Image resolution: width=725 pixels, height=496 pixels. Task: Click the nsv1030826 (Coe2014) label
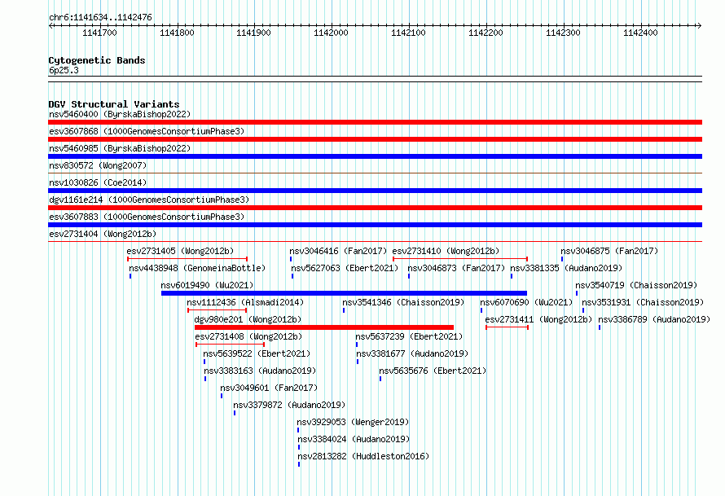tap(98, 182)
